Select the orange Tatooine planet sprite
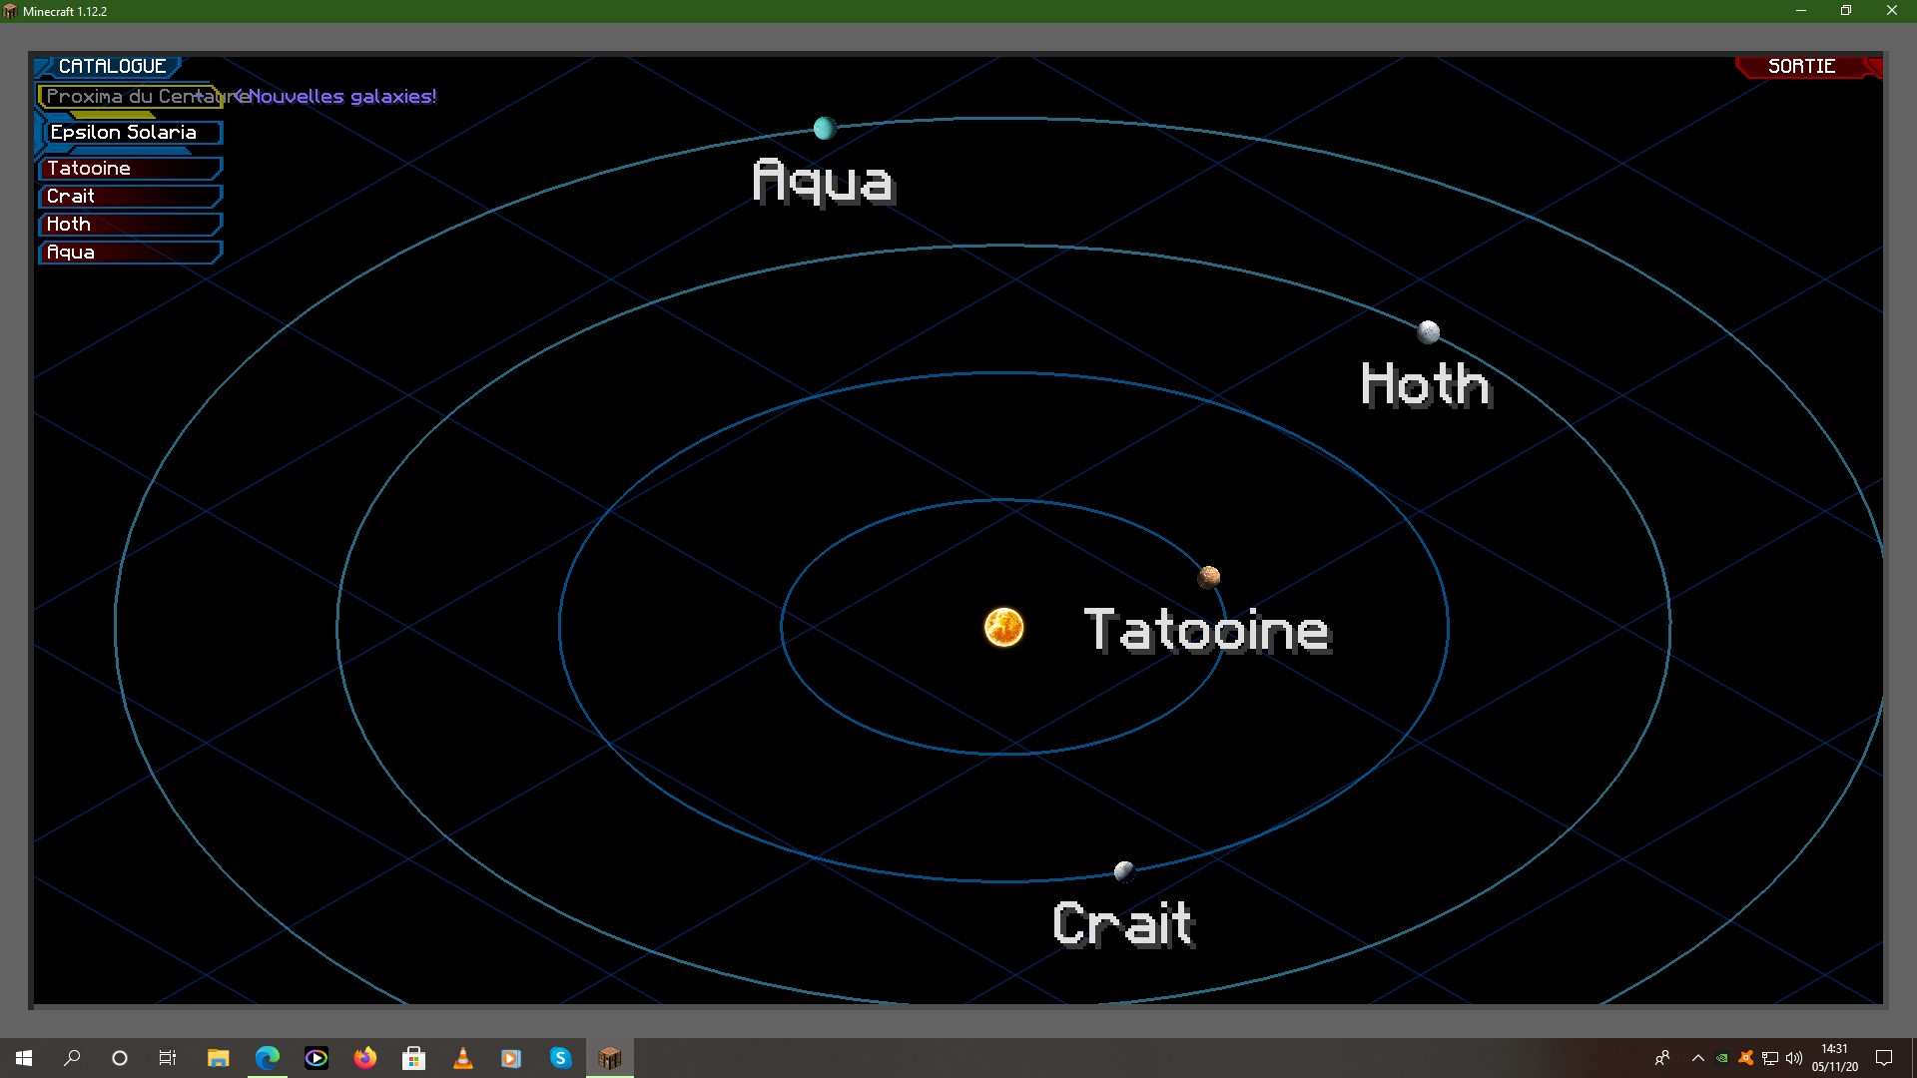Image resolution: width=1917 pixels, height=1078 pixels. click(1209, 577)
